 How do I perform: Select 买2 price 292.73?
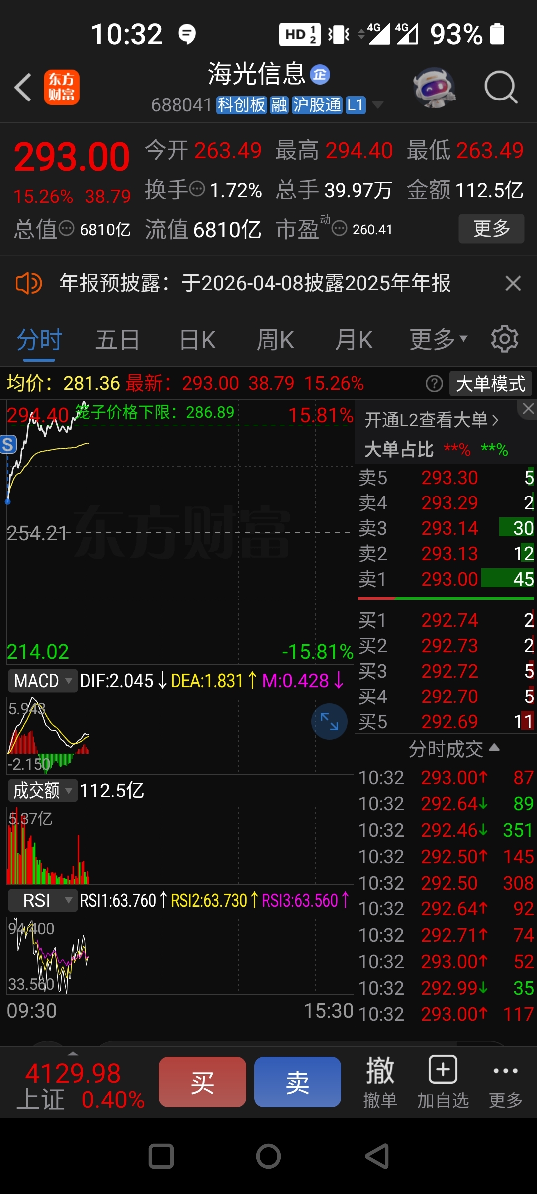(x=446, y=646)
